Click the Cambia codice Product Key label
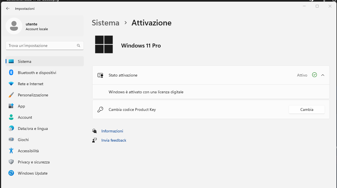The width and height of the screenshot is (337, 188). 132,110
